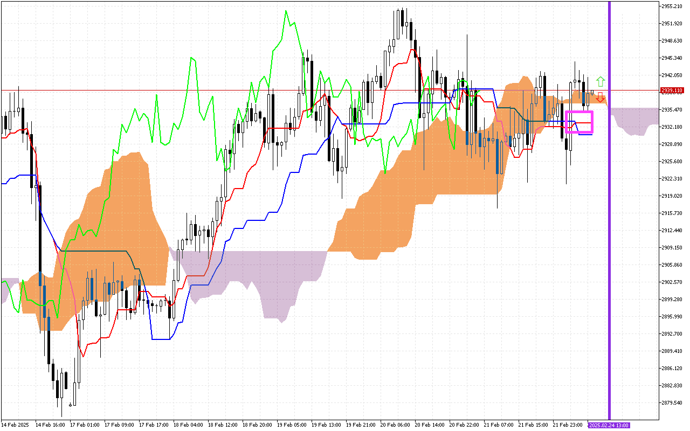690x431 pixels.
Task: Click the 2912.440 price scale label
Action: pyautogui.click(x=672, y=231)
